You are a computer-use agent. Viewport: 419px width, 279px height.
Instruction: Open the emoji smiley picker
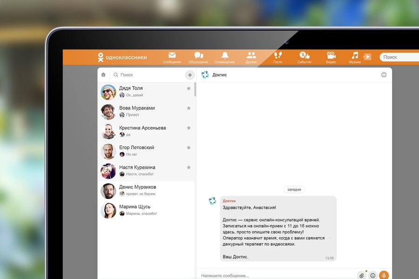(372, 275)
